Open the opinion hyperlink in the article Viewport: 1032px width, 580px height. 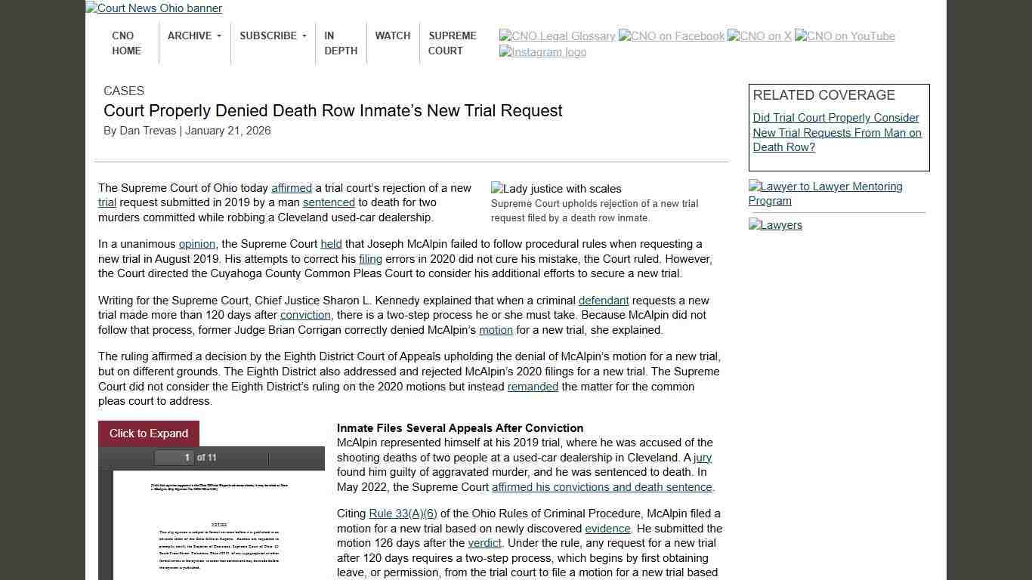(196, 244)
